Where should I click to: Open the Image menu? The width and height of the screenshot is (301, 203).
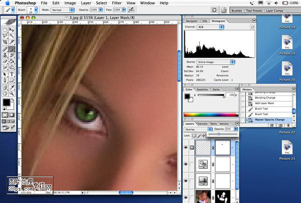70,3
